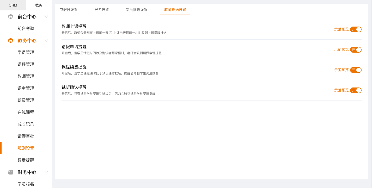
Task: Open the 学员推送设置 tab
Action: tap(137, 10)
